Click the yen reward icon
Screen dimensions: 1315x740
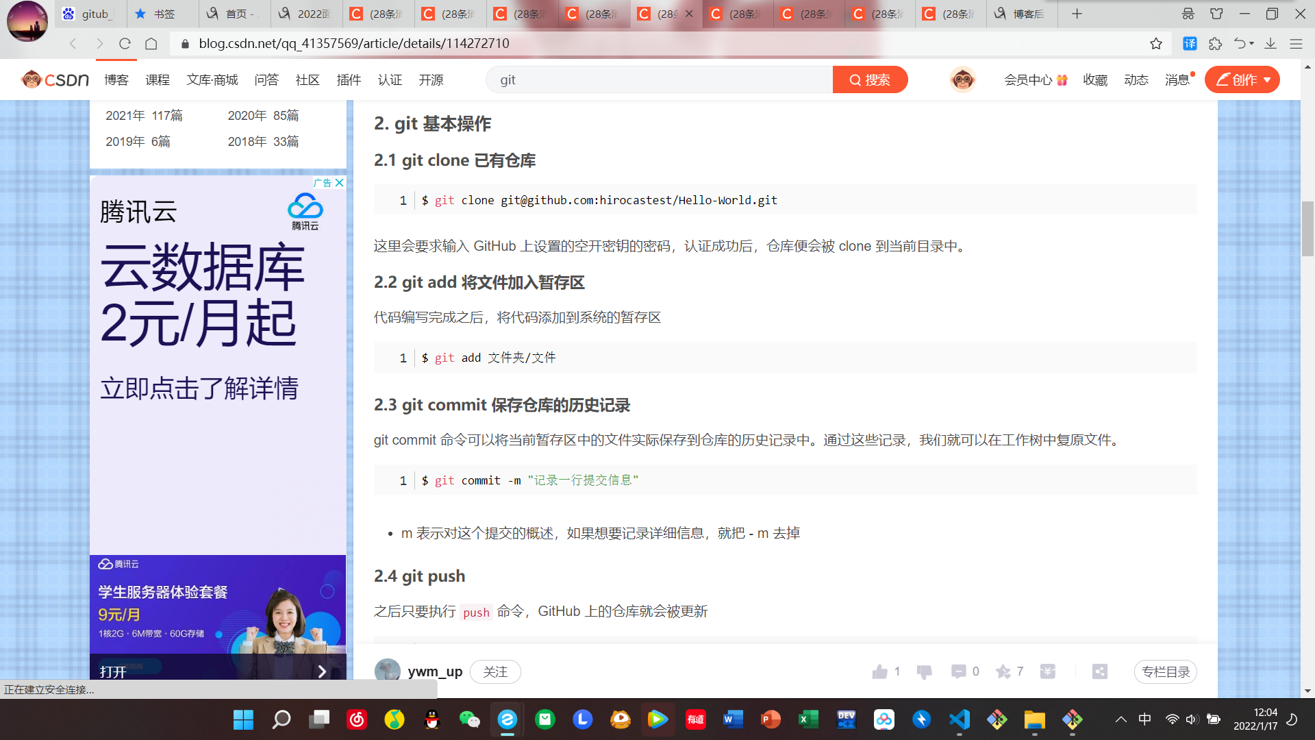point(1048,672)
